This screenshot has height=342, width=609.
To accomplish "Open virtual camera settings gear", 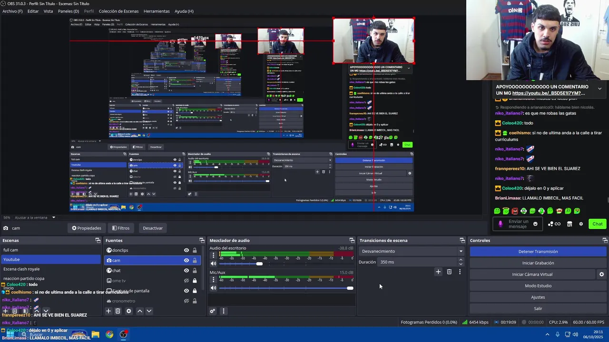I will tap(601, 274).
